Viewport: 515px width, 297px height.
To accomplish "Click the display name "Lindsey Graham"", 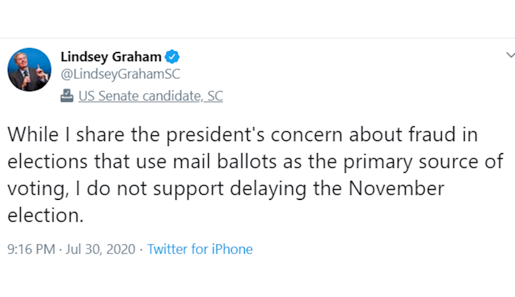I will click(111, 57).
